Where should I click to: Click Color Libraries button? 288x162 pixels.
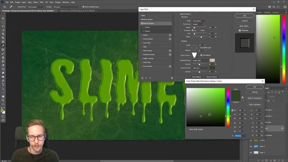point(255,104)
